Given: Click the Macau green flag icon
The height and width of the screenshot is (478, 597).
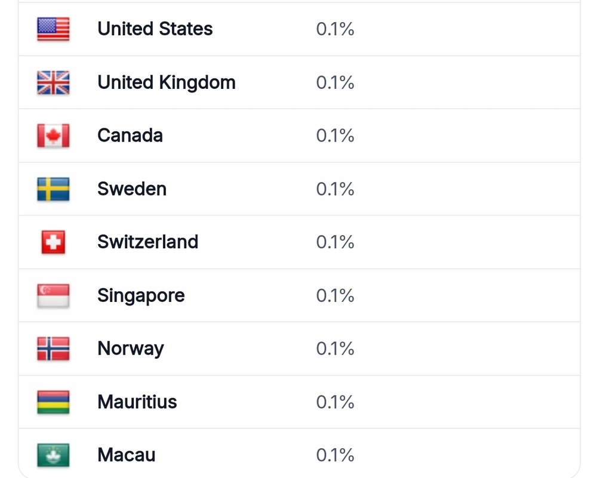Looking at the screenshot, I should click(53, 455).
